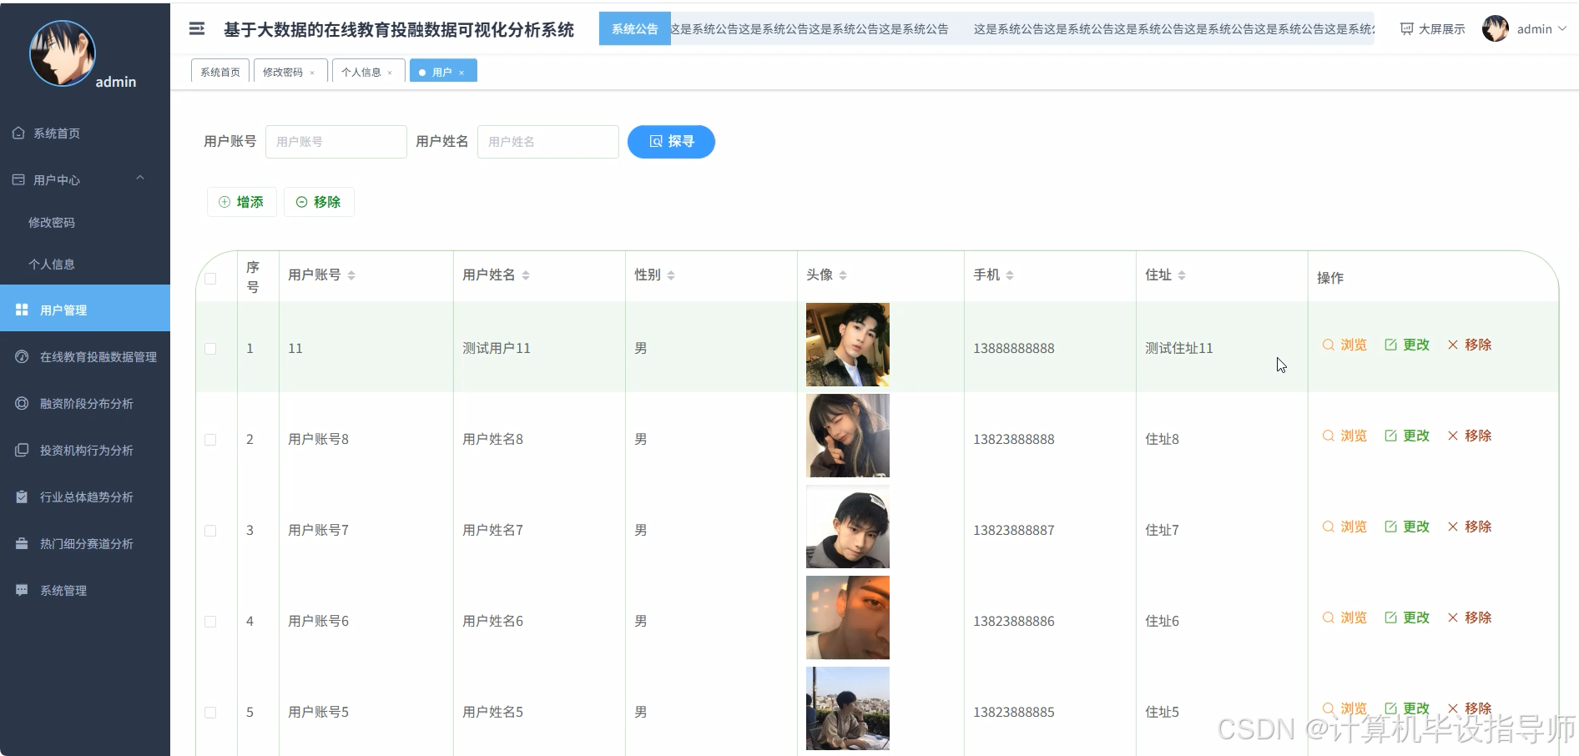The width and height of the screenshot is (1579, 756).
Task: Click the 移除 button above the table
Action: [x=319, y=202]
